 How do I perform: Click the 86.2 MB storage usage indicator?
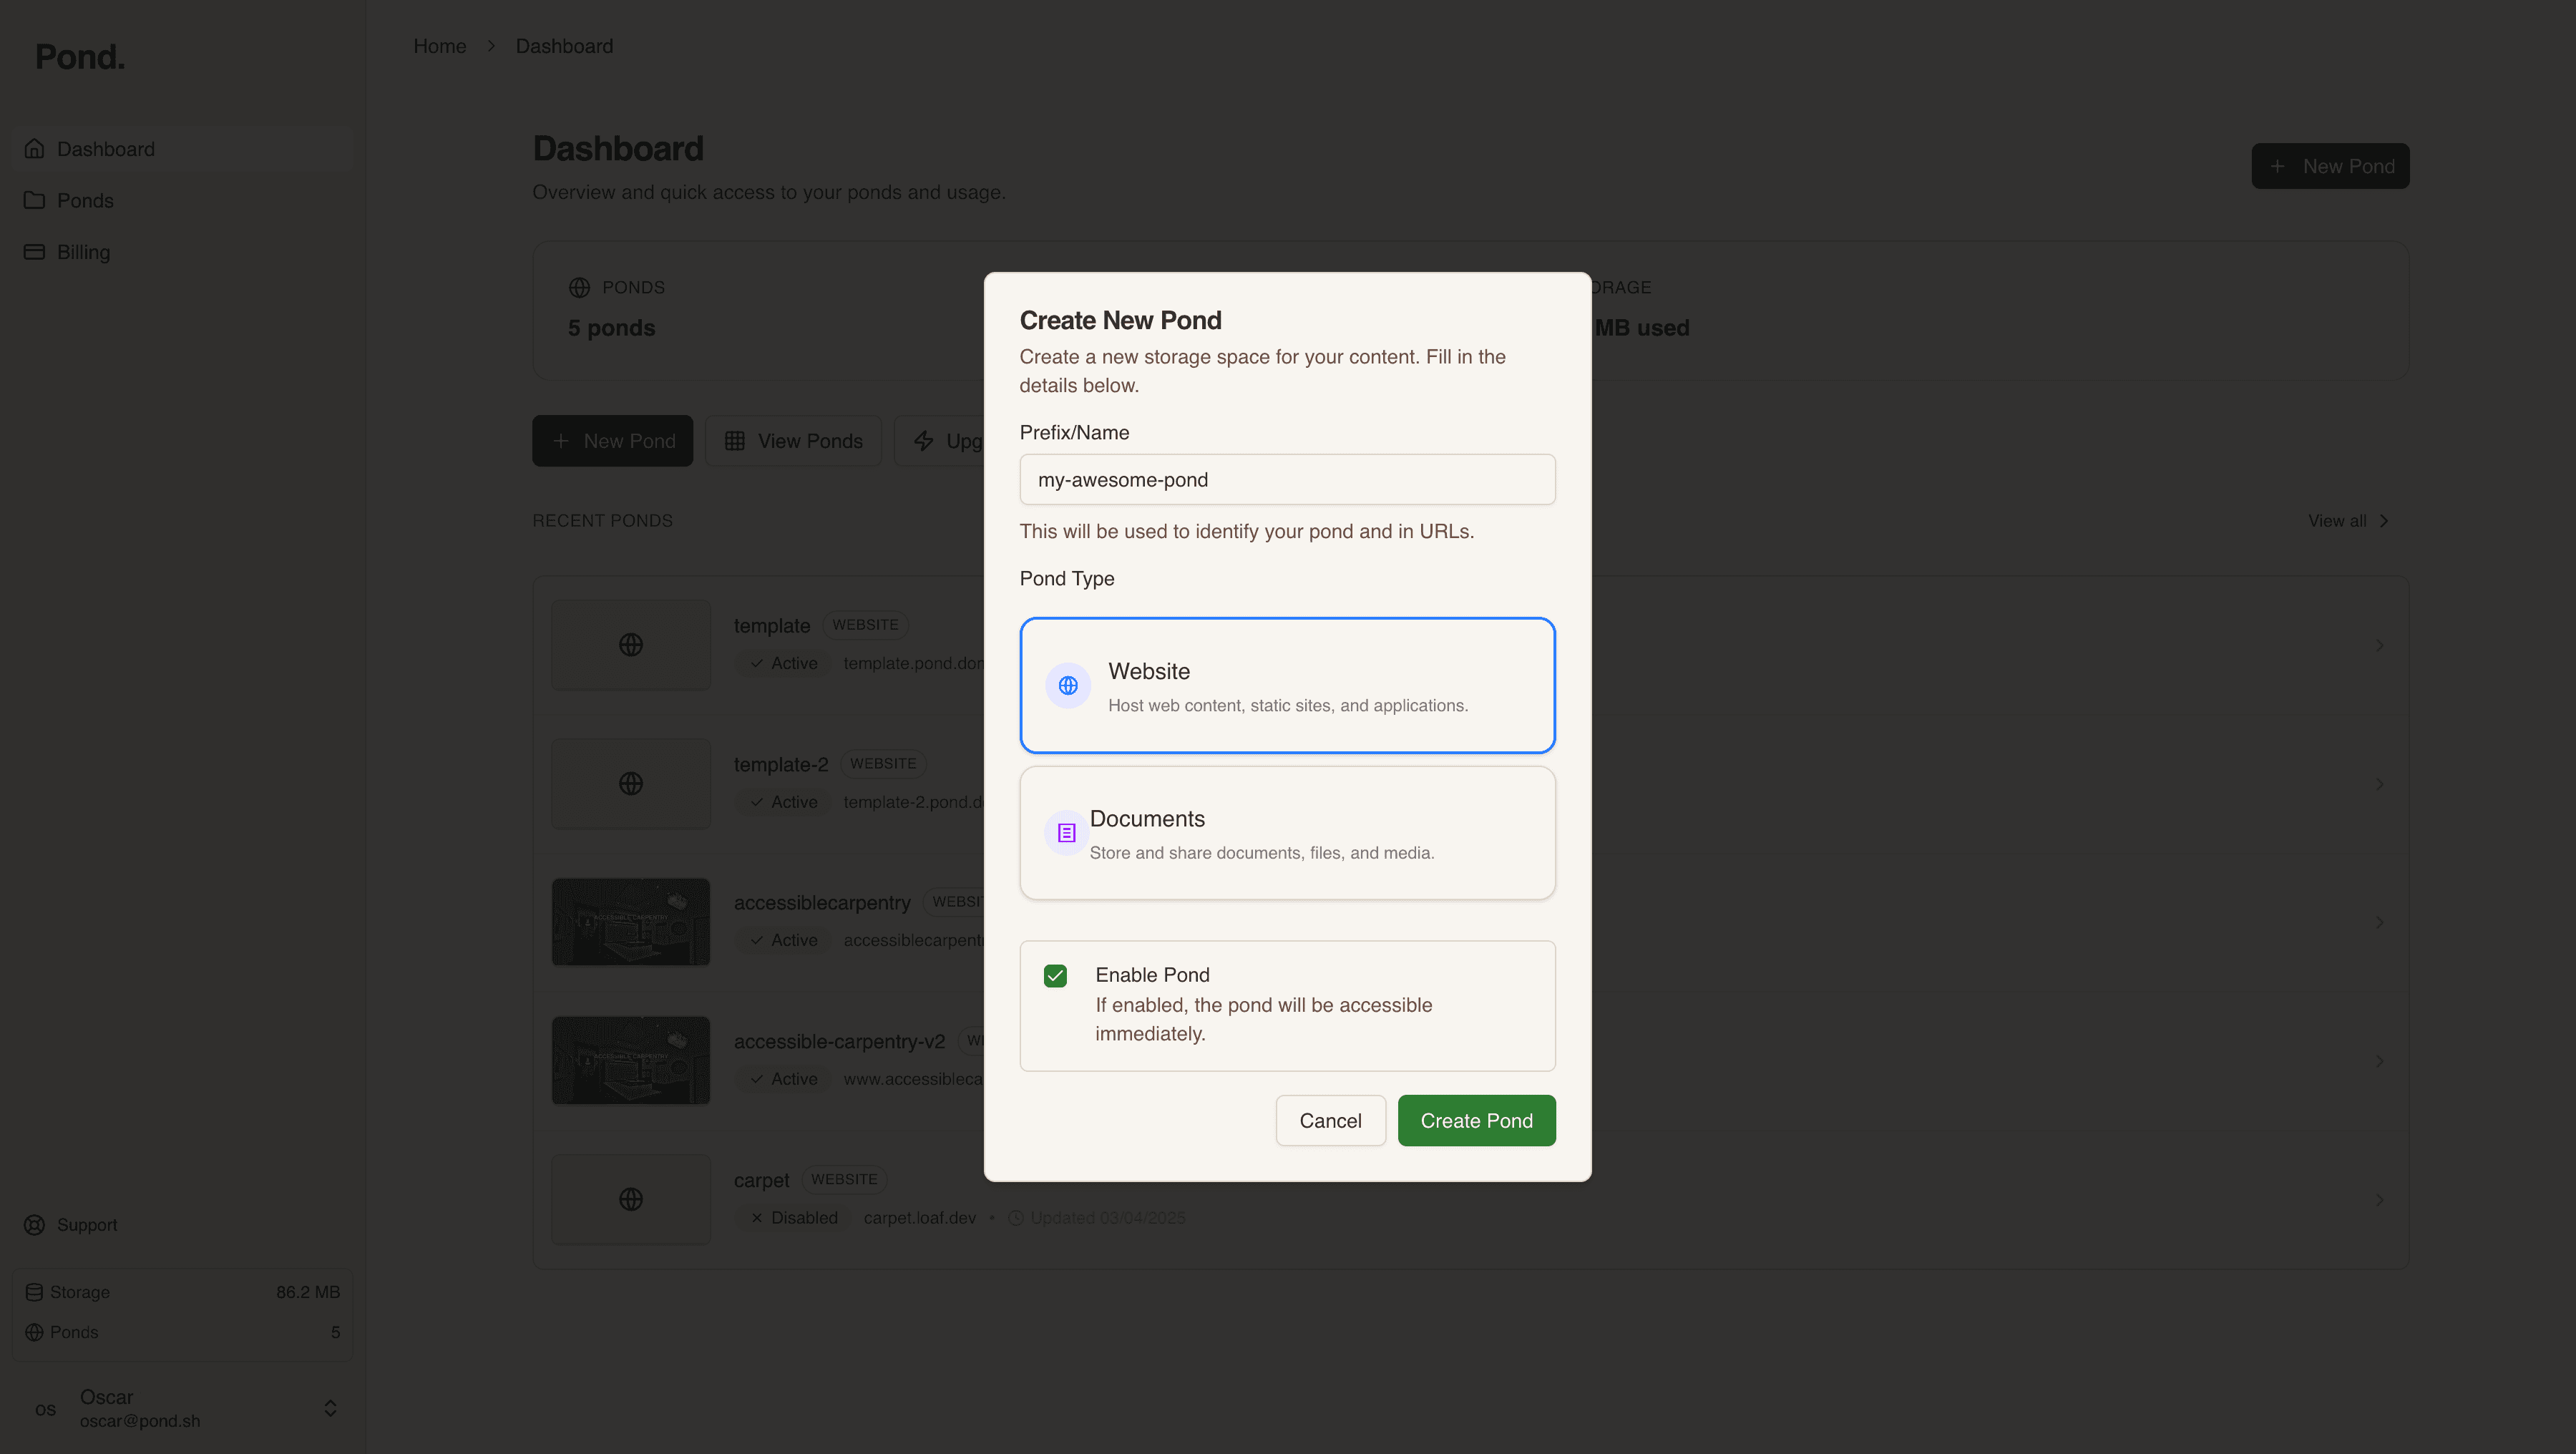(x=307, y=1291)
